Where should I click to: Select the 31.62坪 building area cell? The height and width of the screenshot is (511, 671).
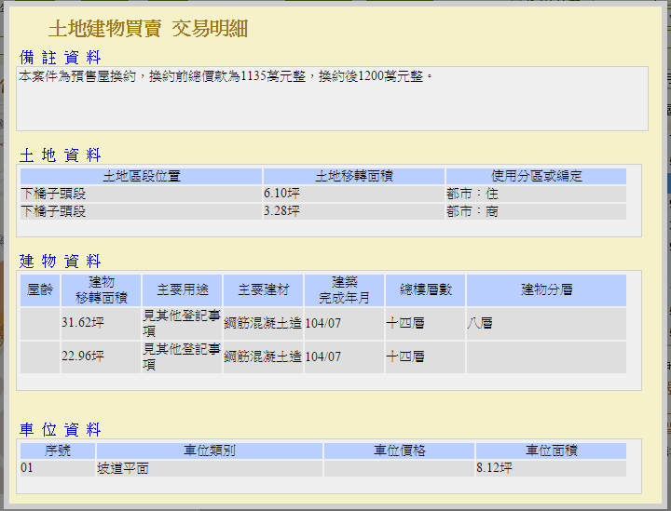coord(101,323)
